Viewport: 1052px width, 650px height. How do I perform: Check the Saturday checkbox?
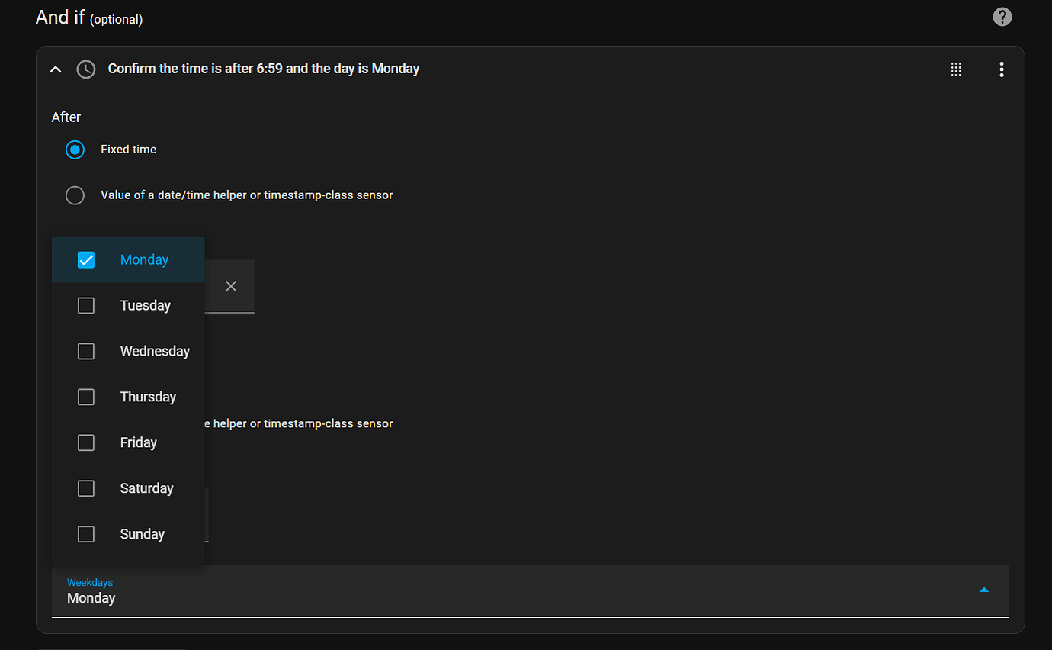point(85,488)
